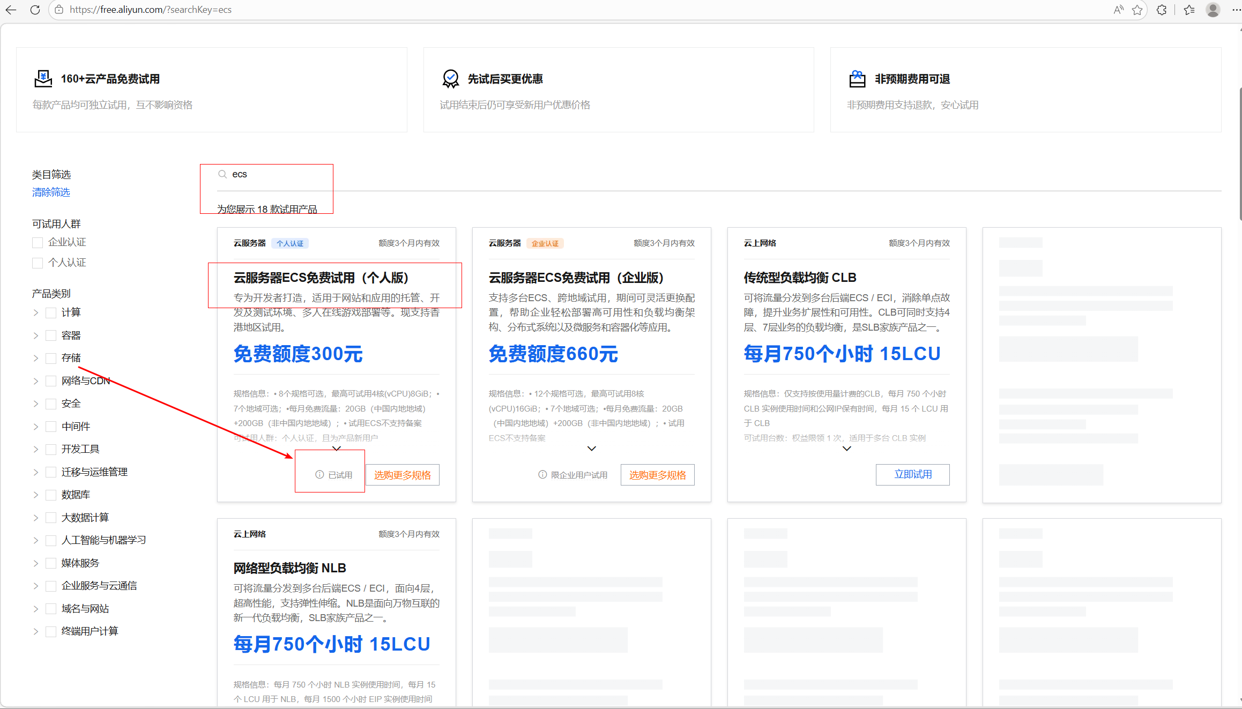Image resolution: width=1242 pixels, height=709 pixels.
Task: Click info icon next to 已试用
Action: tap(319, 475)
